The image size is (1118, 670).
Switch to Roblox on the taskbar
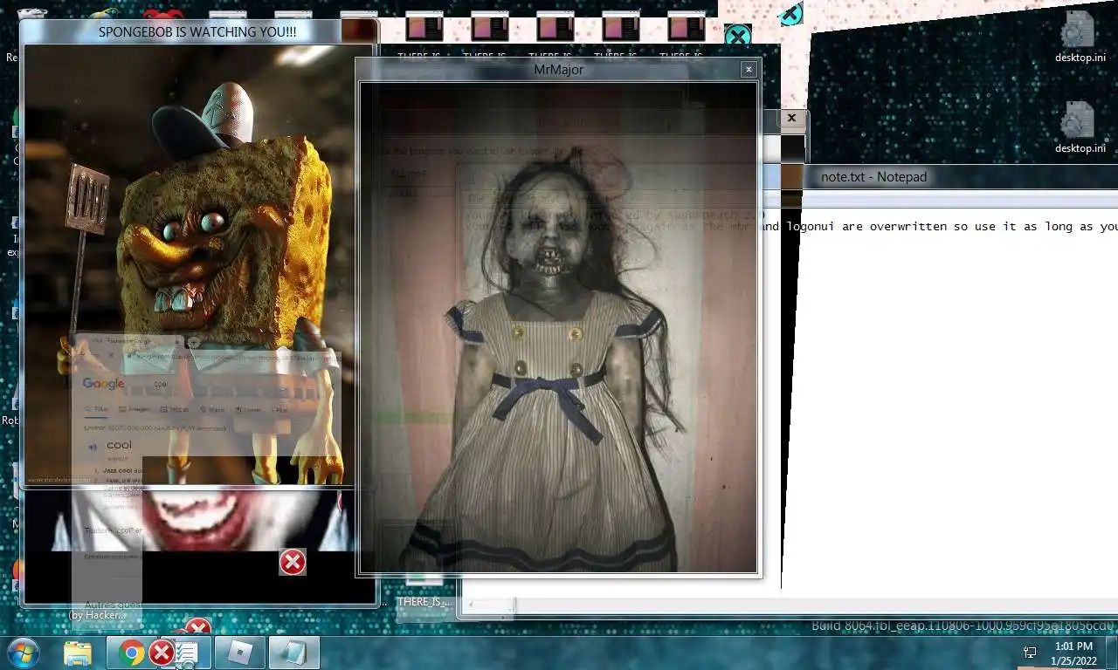tap(239, 653)
